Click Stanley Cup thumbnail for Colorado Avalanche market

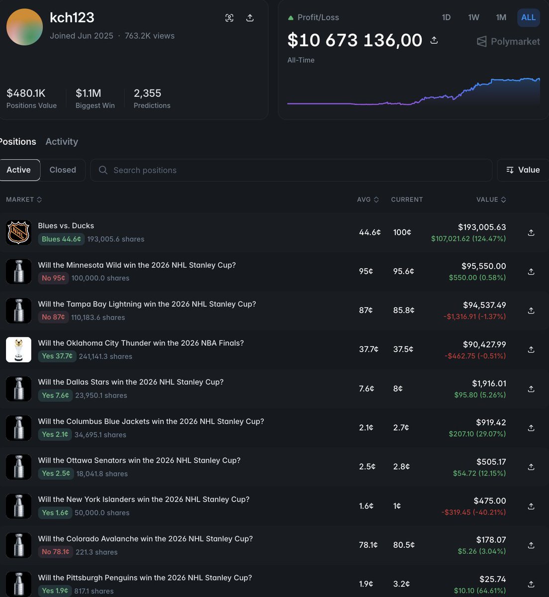tap(18, 545)
